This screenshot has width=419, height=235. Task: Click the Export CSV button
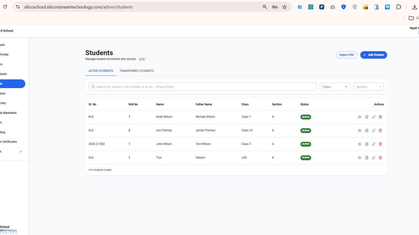tap(347, 55)
